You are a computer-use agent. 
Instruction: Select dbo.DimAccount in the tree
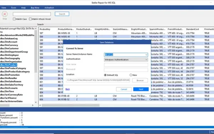tap(9, 42)
